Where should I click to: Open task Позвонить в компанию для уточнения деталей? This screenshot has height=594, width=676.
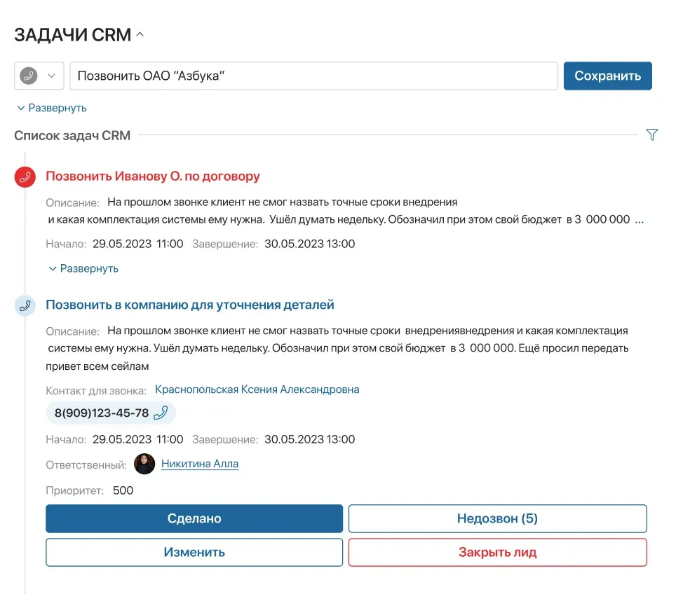[190, 305]
